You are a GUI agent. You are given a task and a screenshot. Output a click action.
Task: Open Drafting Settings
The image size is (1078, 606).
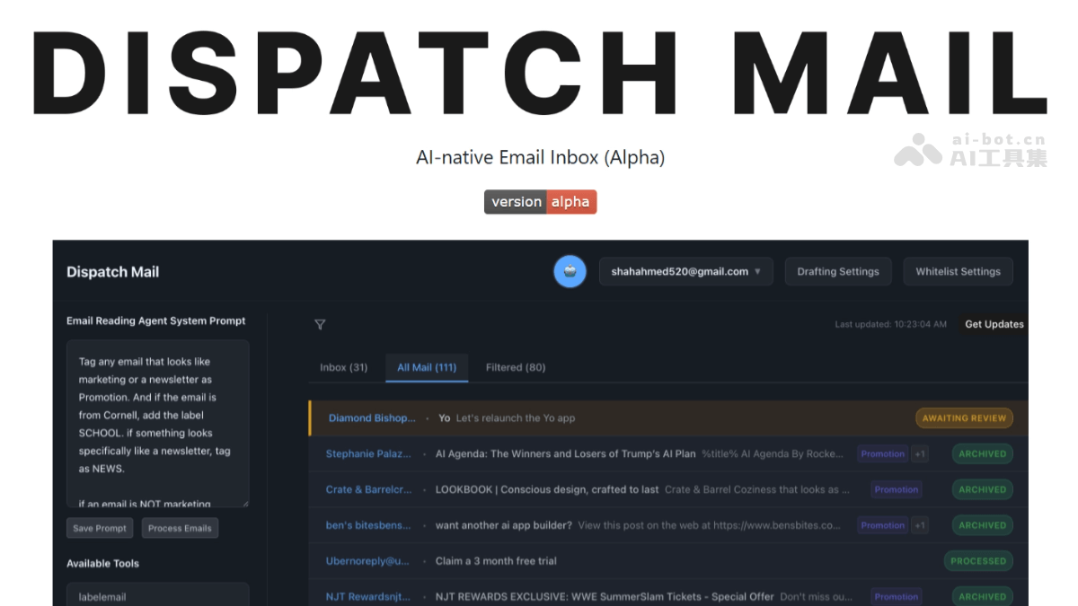coord(838,271)
